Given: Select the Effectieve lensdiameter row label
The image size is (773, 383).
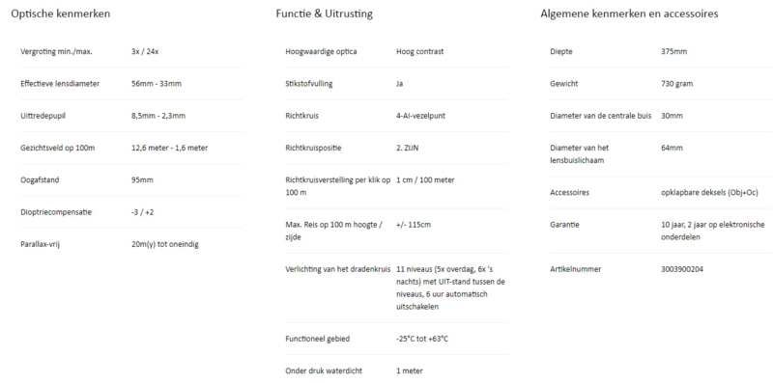Looking at the screenshot, I should [x=60, y=84].
